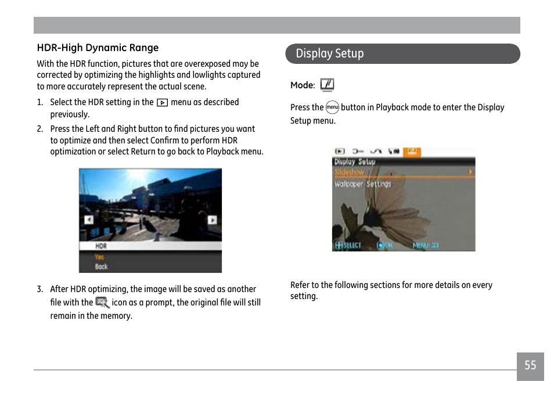This screenshot has width=554, height=403.
Task: Click the SELECT hint at menu bottom
Action: [x=348, y=245]
